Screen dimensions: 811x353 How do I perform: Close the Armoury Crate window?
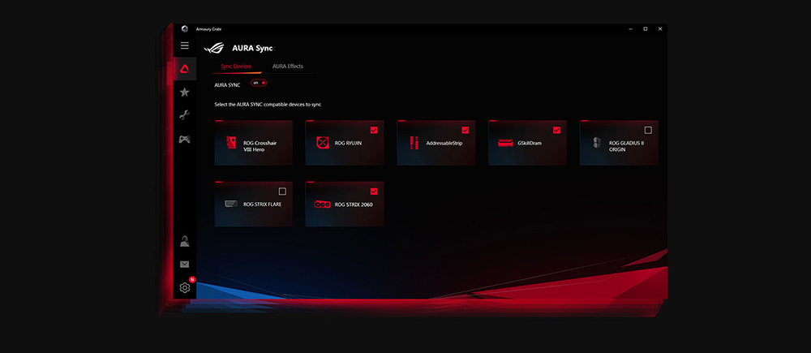[x=660, y=29]
